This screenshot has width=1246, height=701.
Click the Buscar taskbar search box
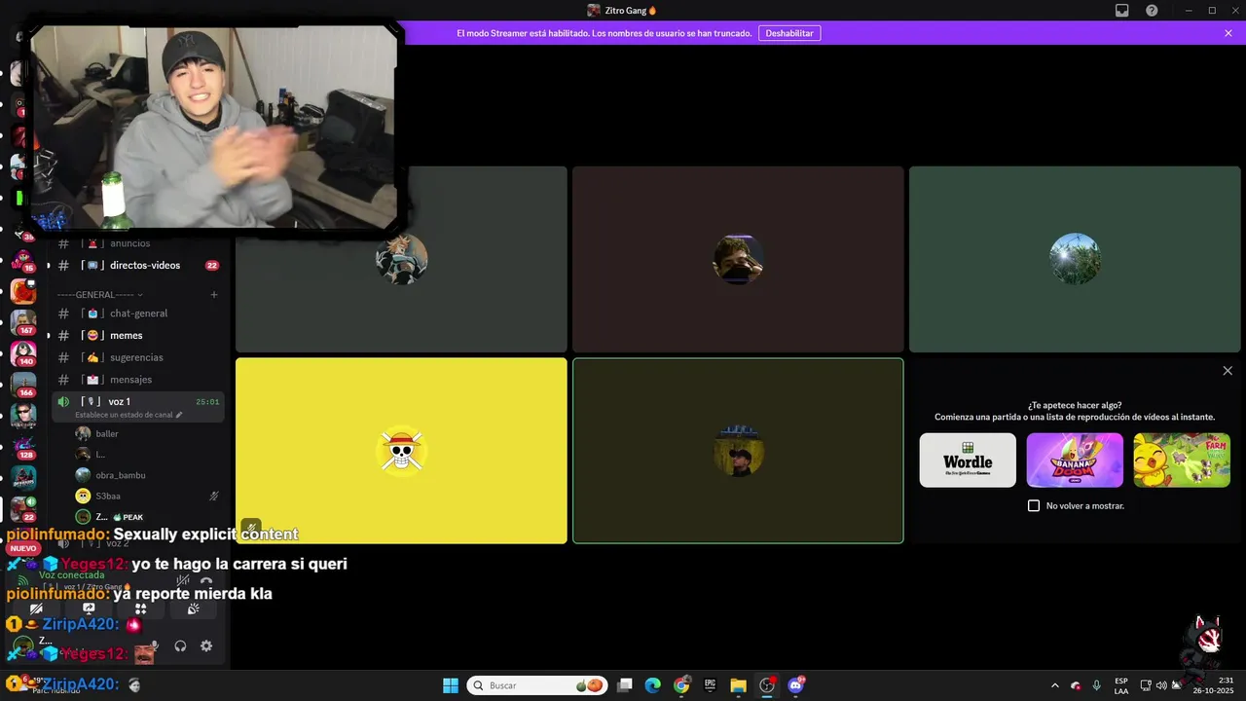537,685
